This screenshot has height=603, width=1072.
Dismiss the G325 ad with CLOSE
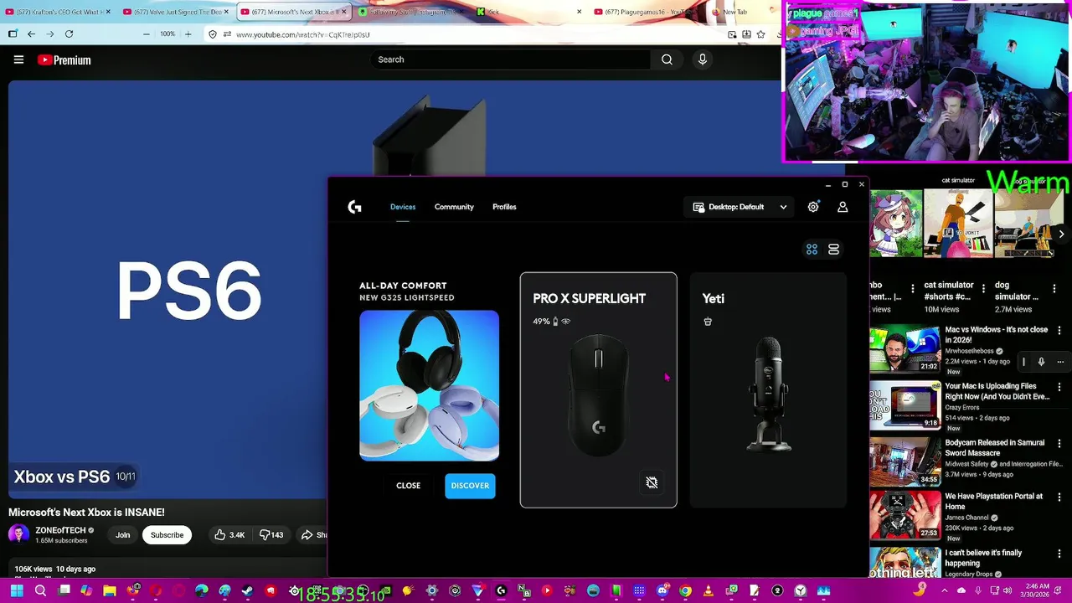408,486
